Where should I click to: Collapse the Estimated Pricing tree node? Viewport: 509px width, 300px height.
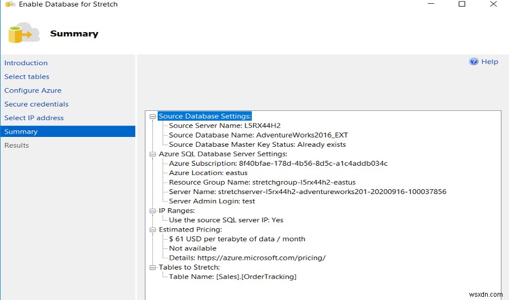[x=153, y=230]
